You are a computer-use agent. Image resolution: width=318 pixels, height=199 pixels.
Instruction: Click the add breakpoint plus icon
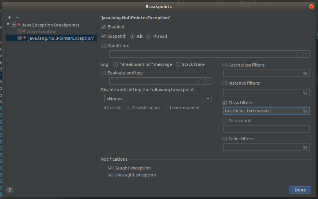coord(9,17)
